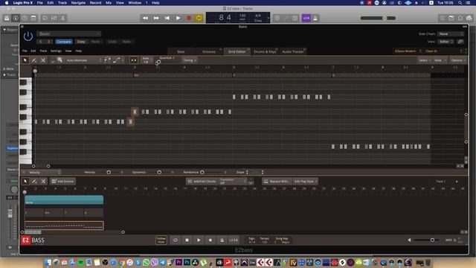Select the song track arrow tool

pos(25,182)
